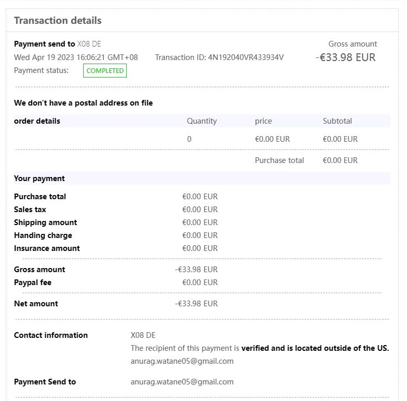Click the large -€33.98 EUR total
This screenshot has width=407, height=401.
(x=346, y=57)
